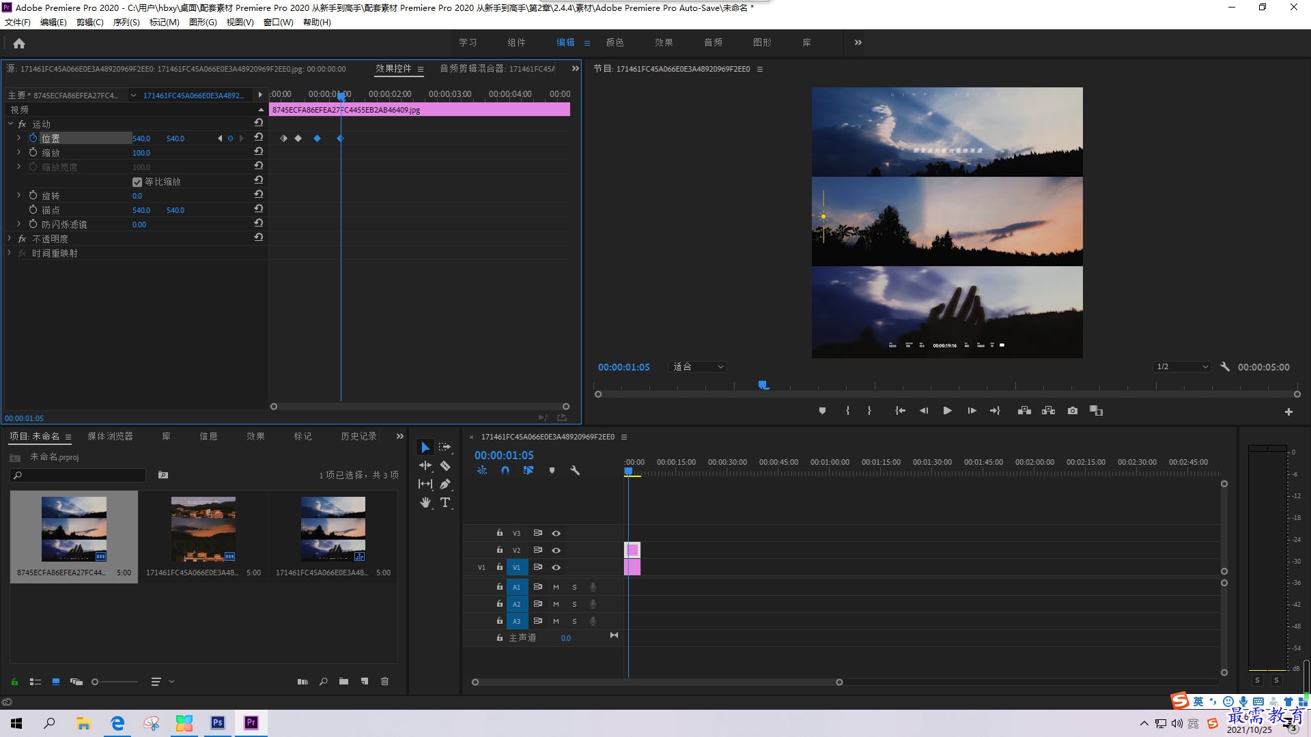Uncheck the 等比缩放 checkbox
Screen dimensions: 1311x737
click(x=137, y=182)
